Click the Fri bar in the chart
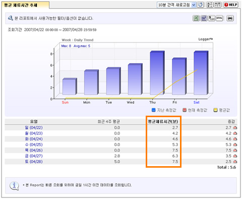The image size is (242, 199). (x=179, y=76)
